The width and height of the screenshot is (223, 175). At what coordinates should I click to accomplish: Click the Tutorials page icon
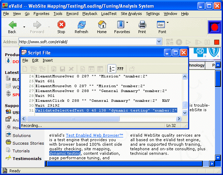click(x=8, y=150)
